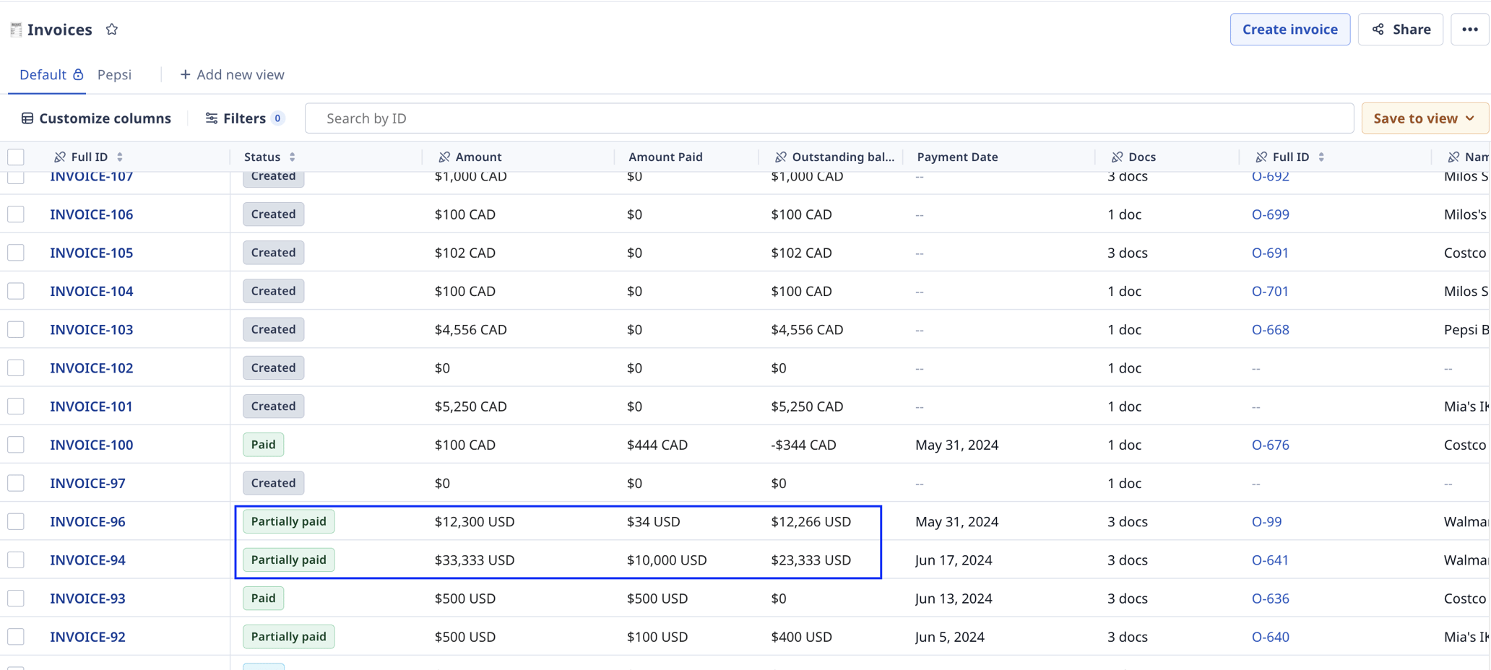The height and width of the screenshot is (670, 1491).
Task: Click the Invoices table icon beside title
Action: click(x=16, y=30)
